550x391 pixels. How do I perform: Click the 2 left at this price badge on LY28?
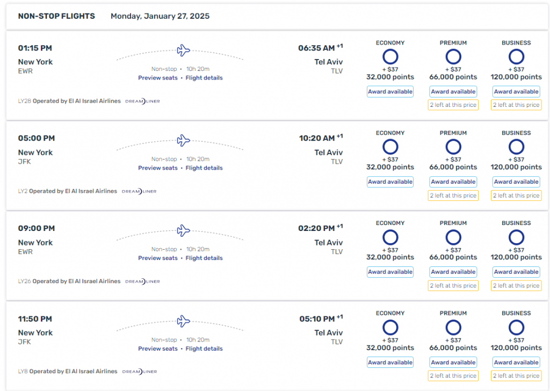tap(453, 105)
